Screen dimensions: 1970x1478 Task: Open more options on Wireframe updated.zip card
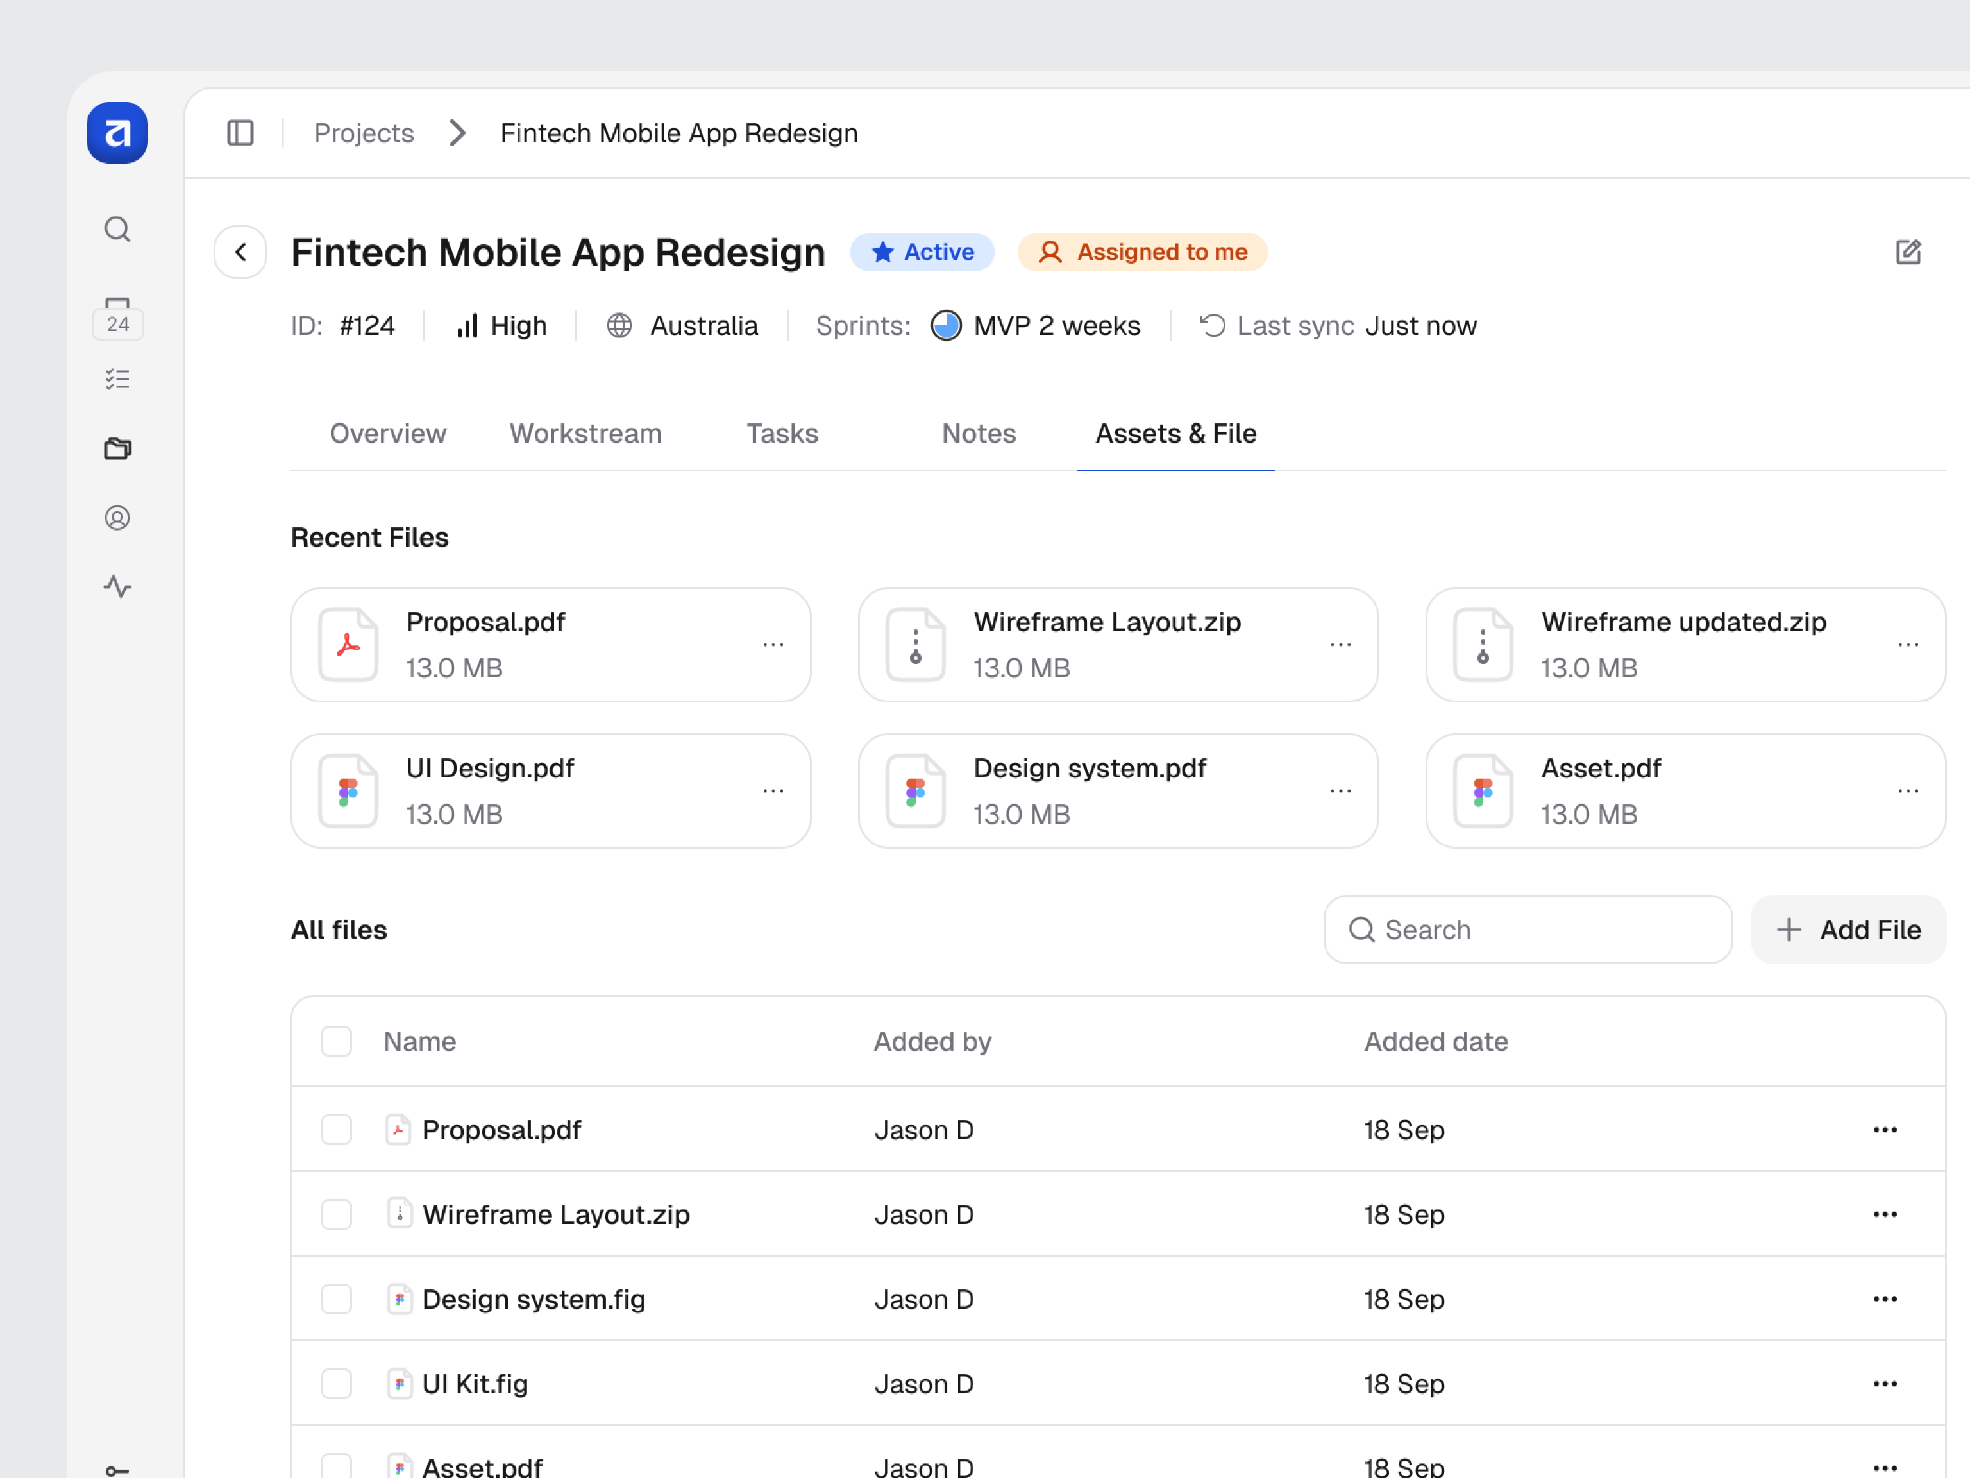pyautogui.click(x=1908, y=644)
